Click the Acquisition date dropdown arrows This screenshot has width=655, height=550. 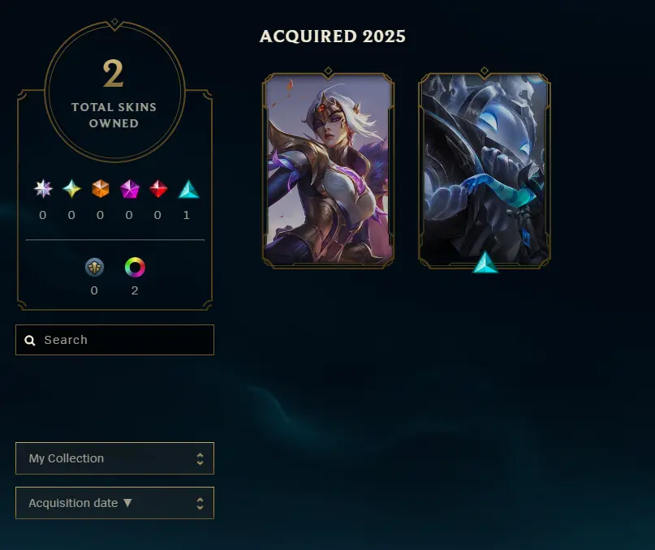click(x=200, y=504)
